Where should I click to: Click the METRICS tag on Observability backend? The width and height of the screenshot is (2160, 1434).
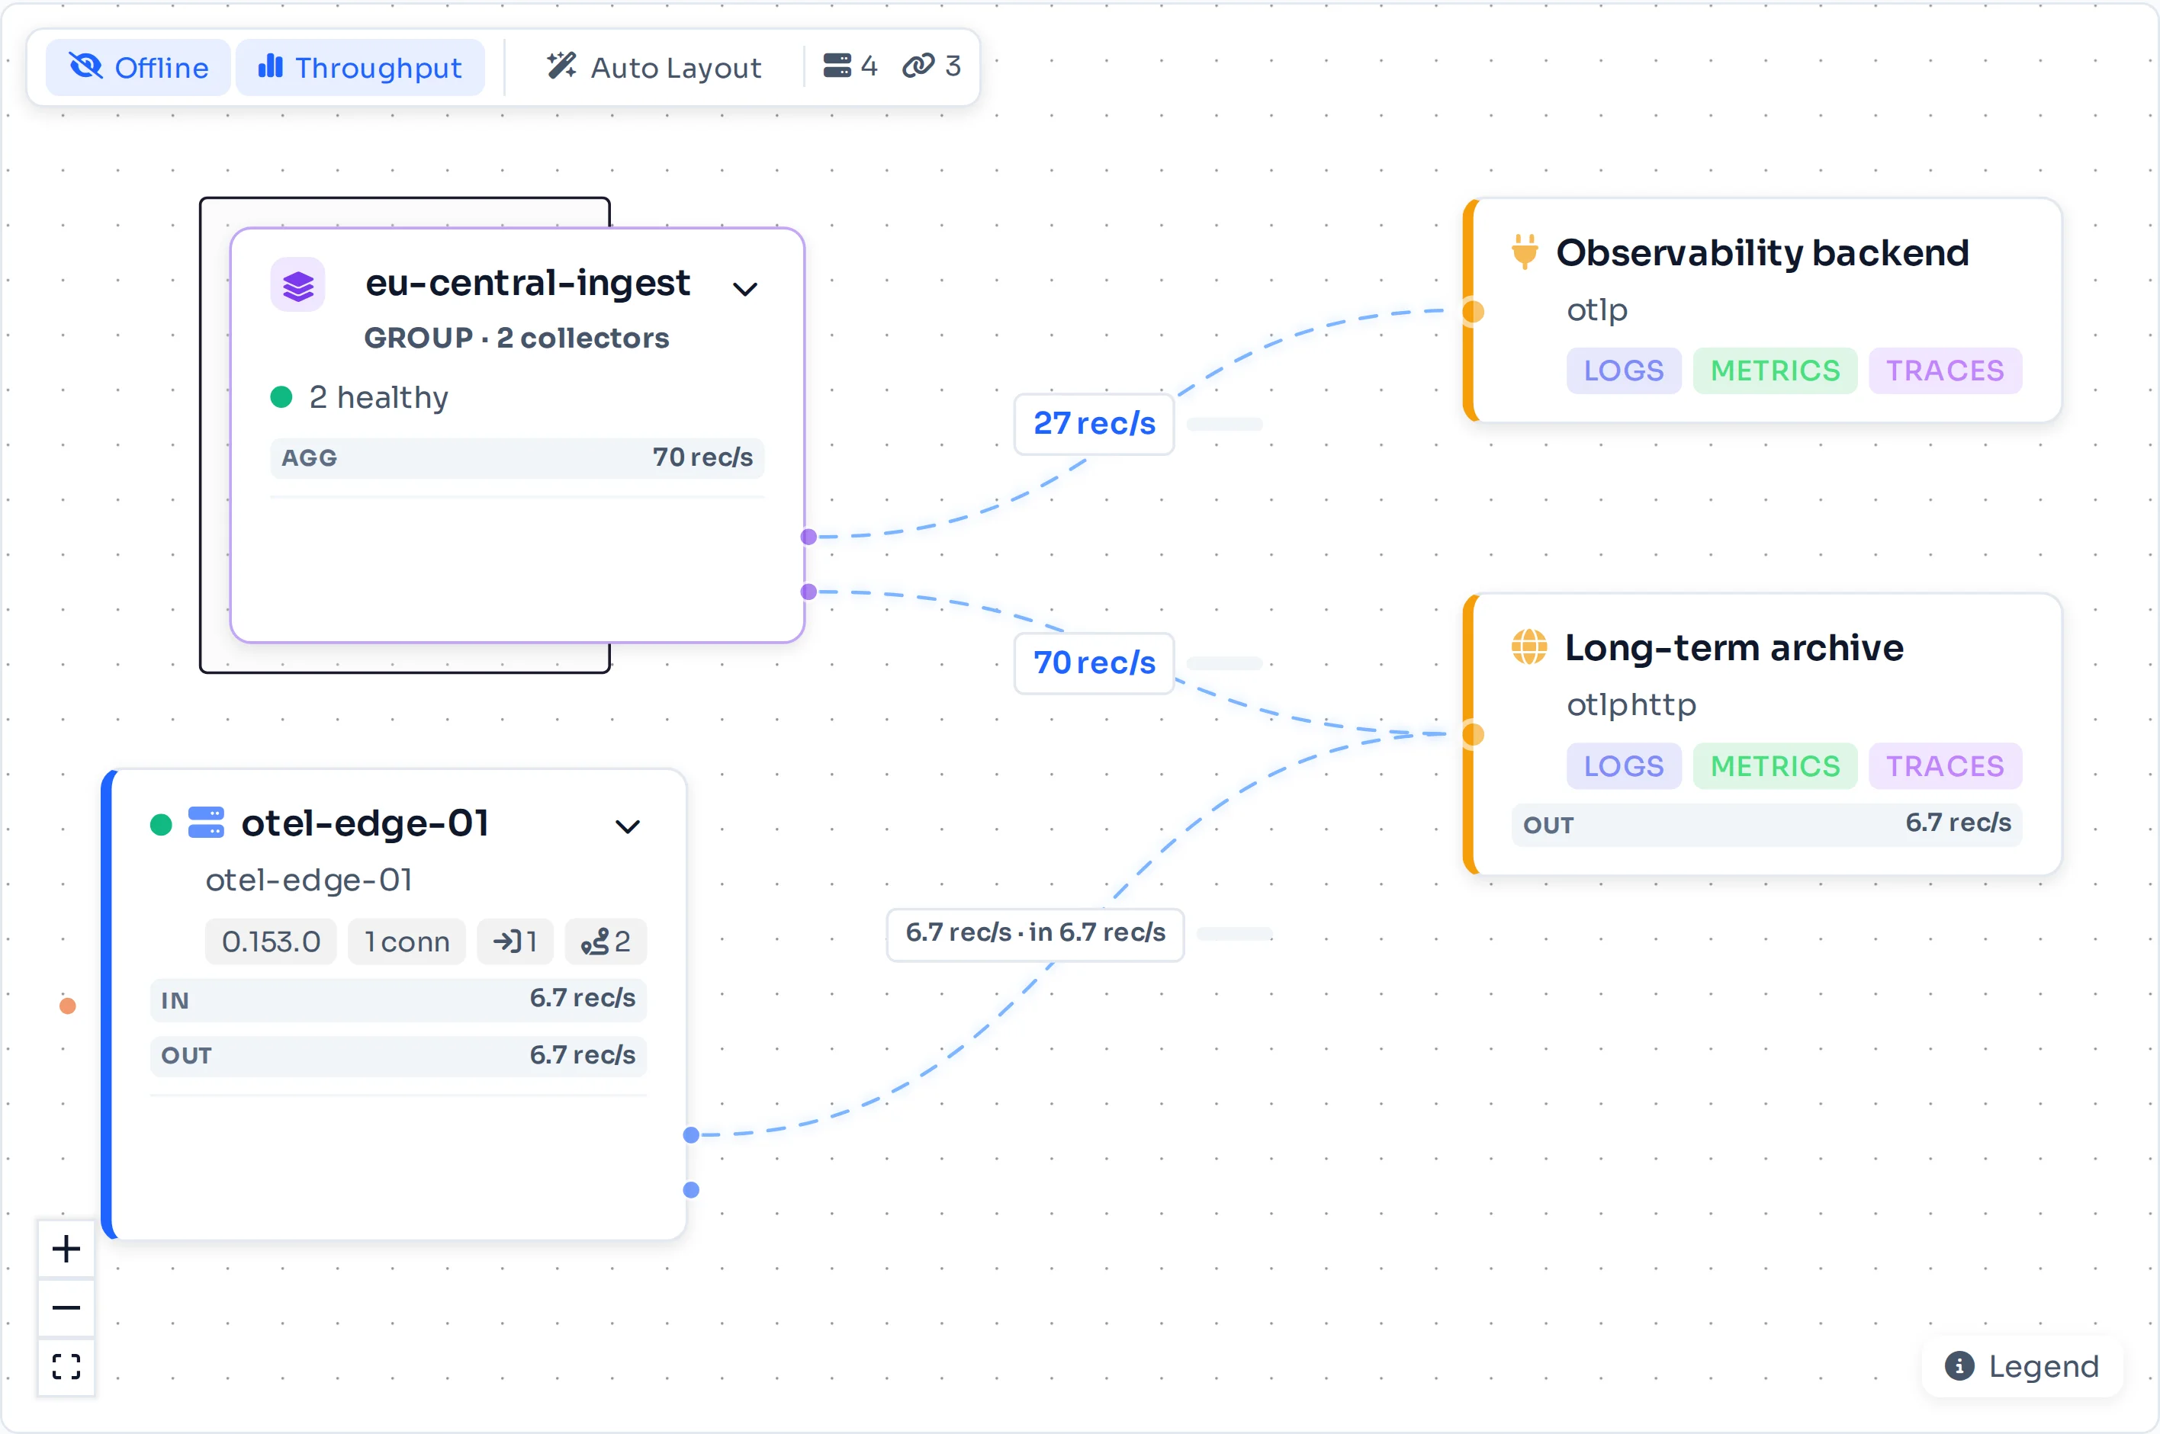click(1775, 371)
